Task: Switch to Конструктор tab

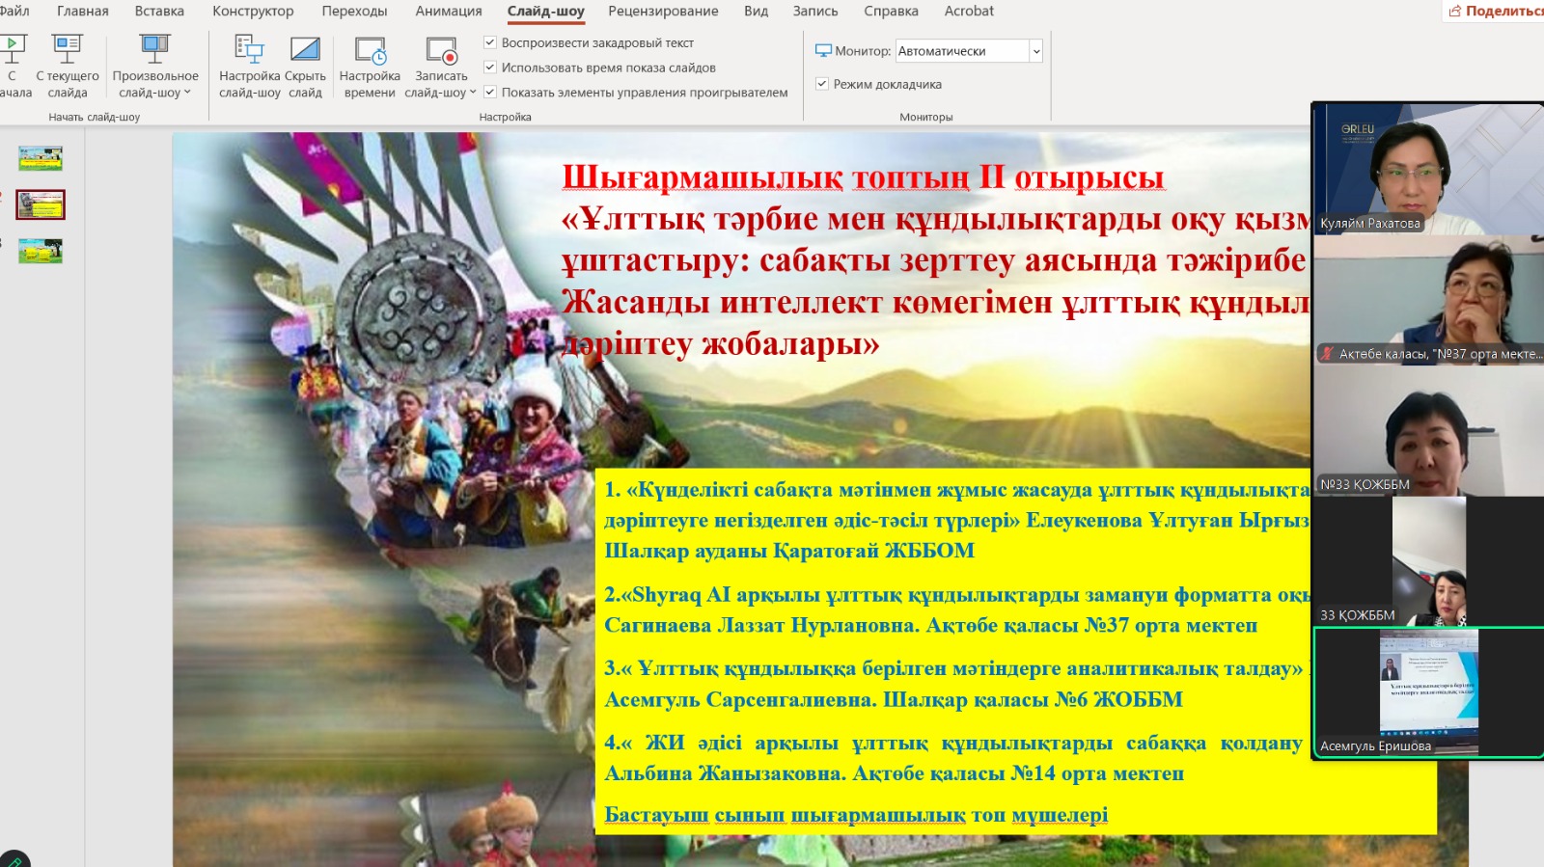Action: 253,12
